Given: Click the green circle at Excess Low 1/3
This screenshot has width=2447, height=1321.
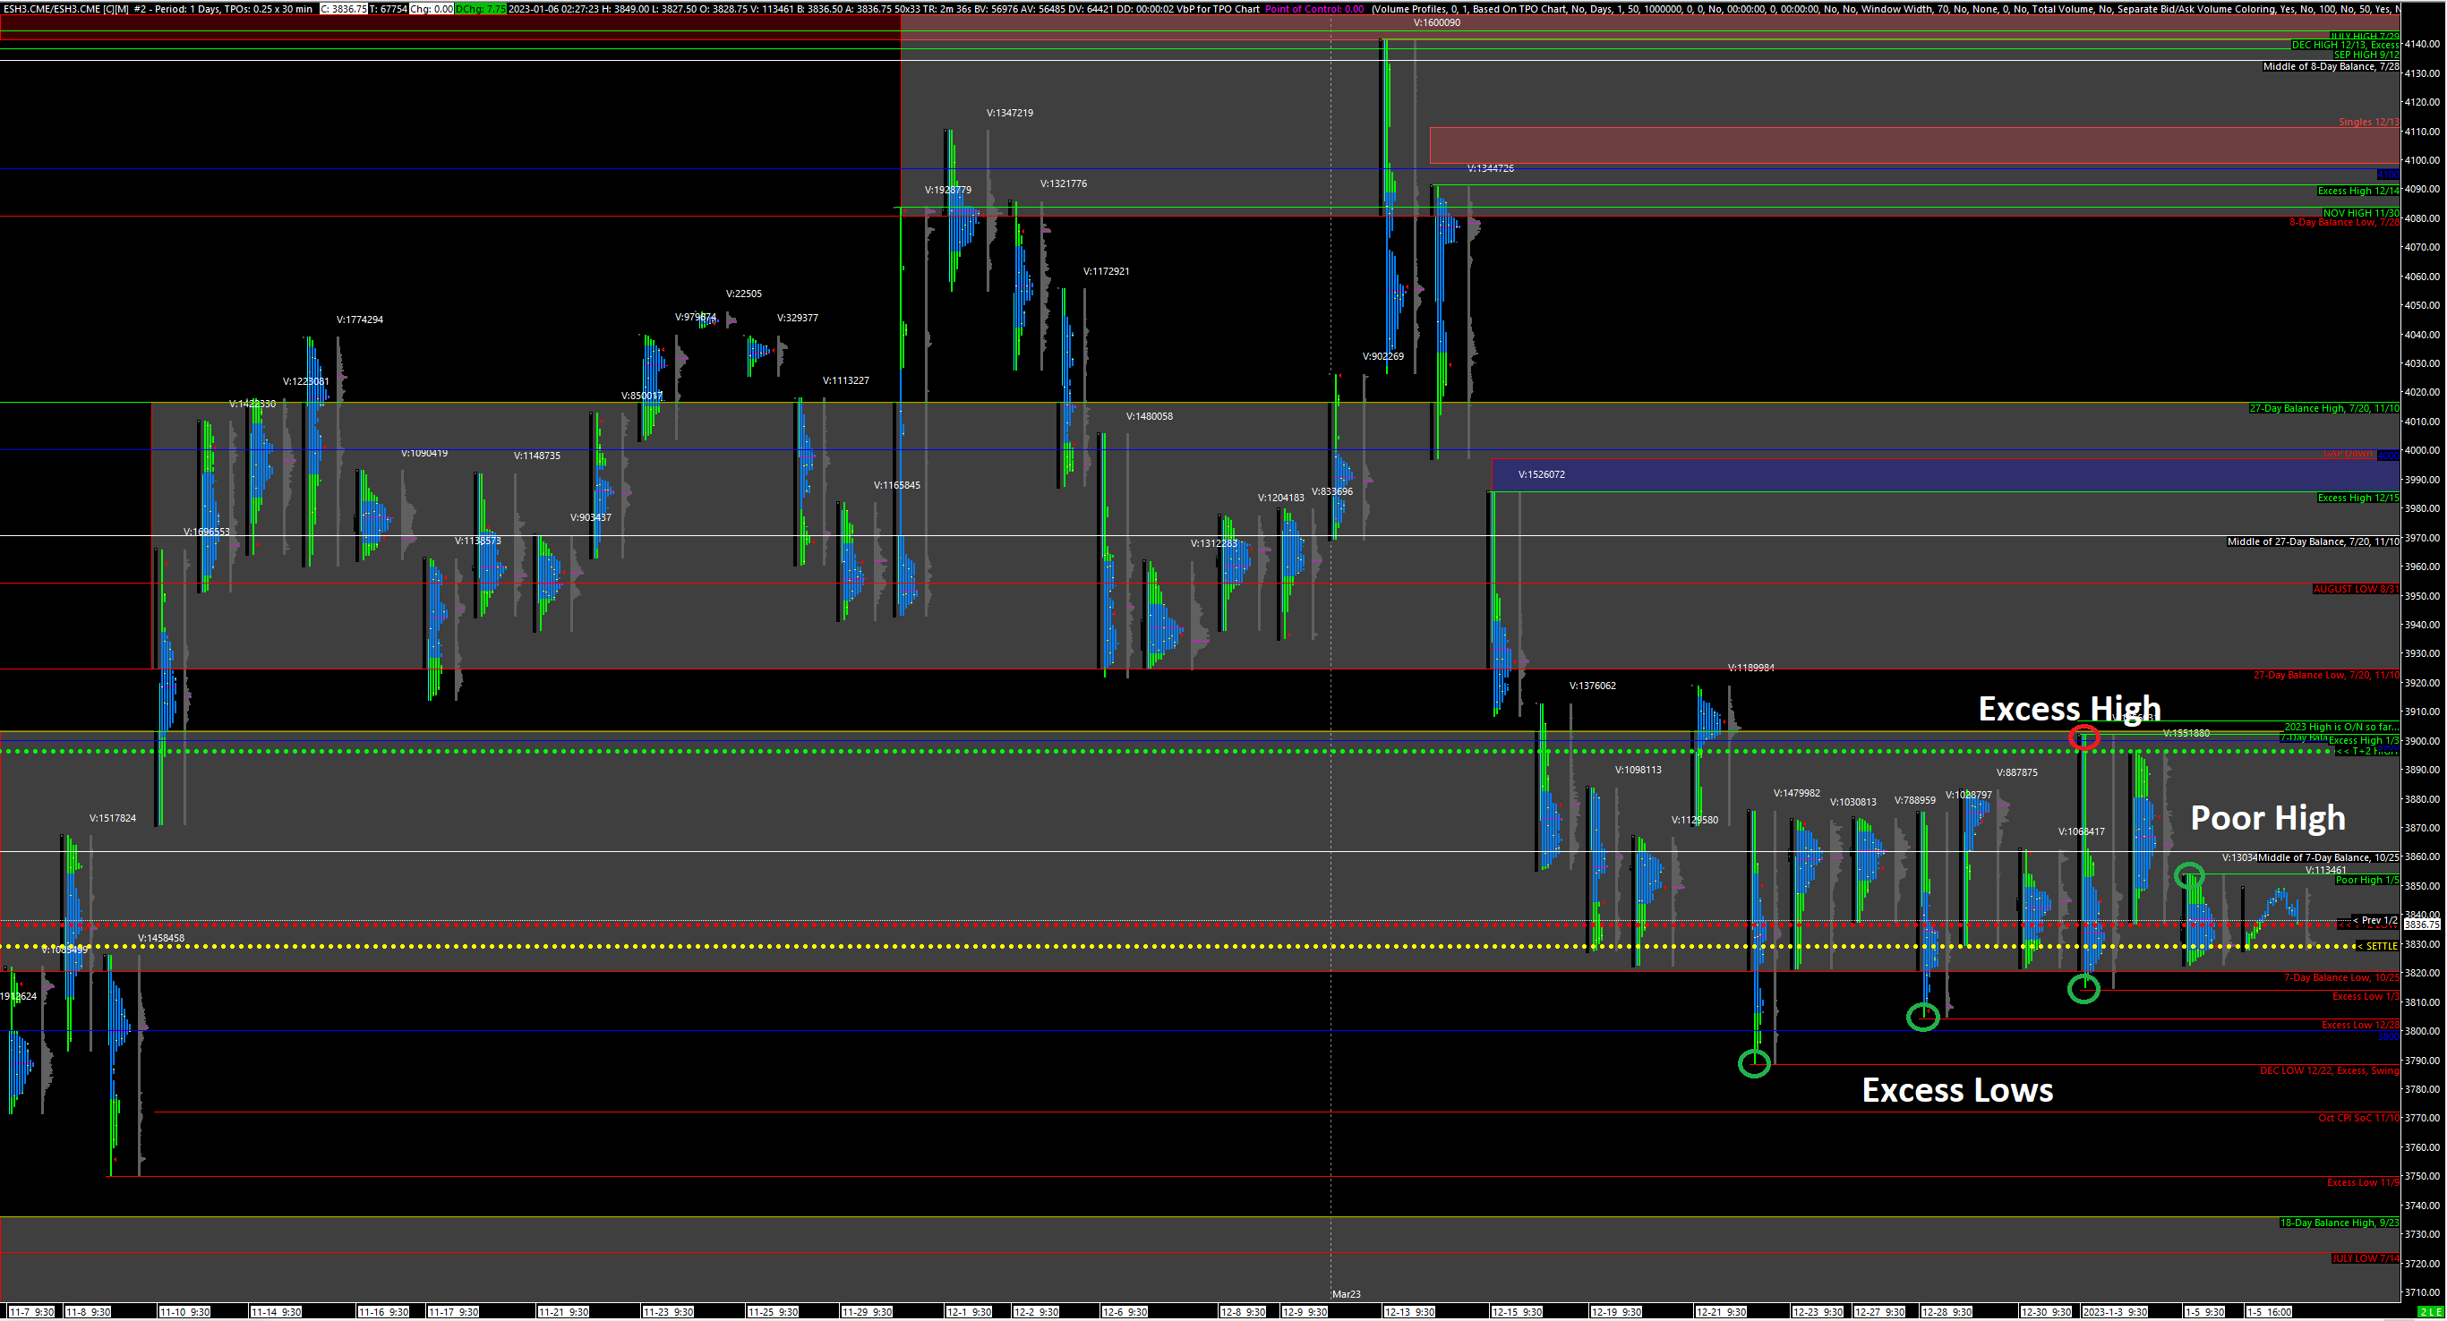Looking at the screenshot, I should pos(2083,989).
